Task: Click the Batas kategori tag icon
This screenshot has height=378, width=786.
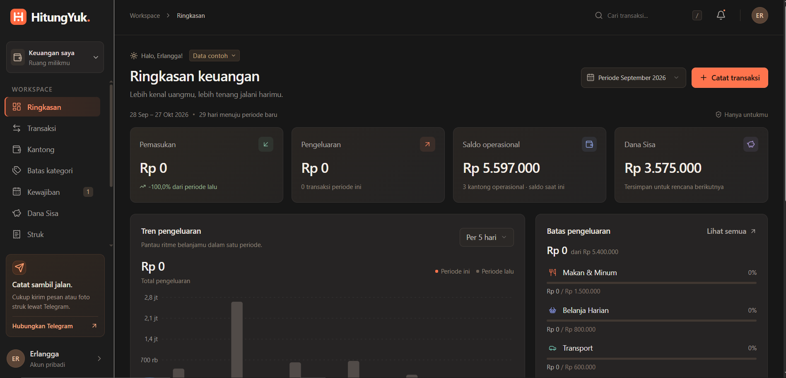Action: point(17,170)
